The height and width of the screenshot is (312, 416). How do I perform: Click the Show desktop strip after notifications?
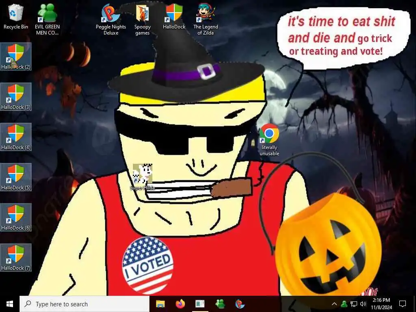coord(414,304)
